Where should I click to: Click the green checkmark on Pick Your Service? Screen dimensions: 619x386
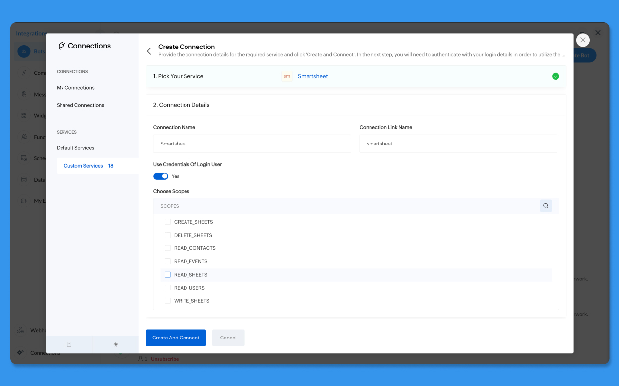(556, 76)
